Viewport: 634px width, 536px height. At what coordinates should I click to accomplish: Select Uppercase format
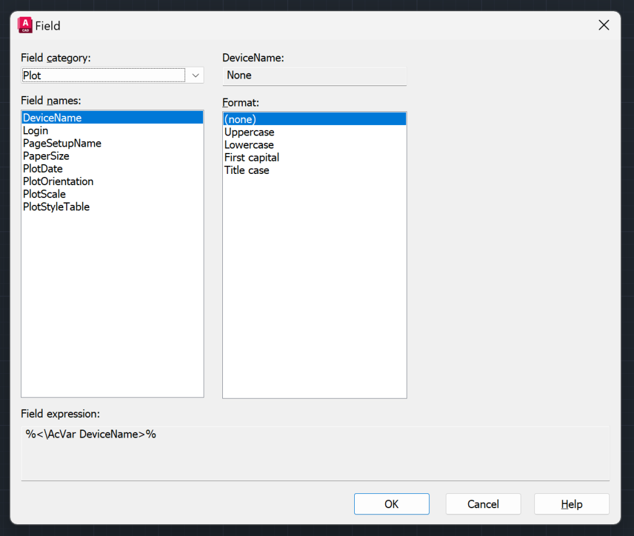click(x=249, y=132)
